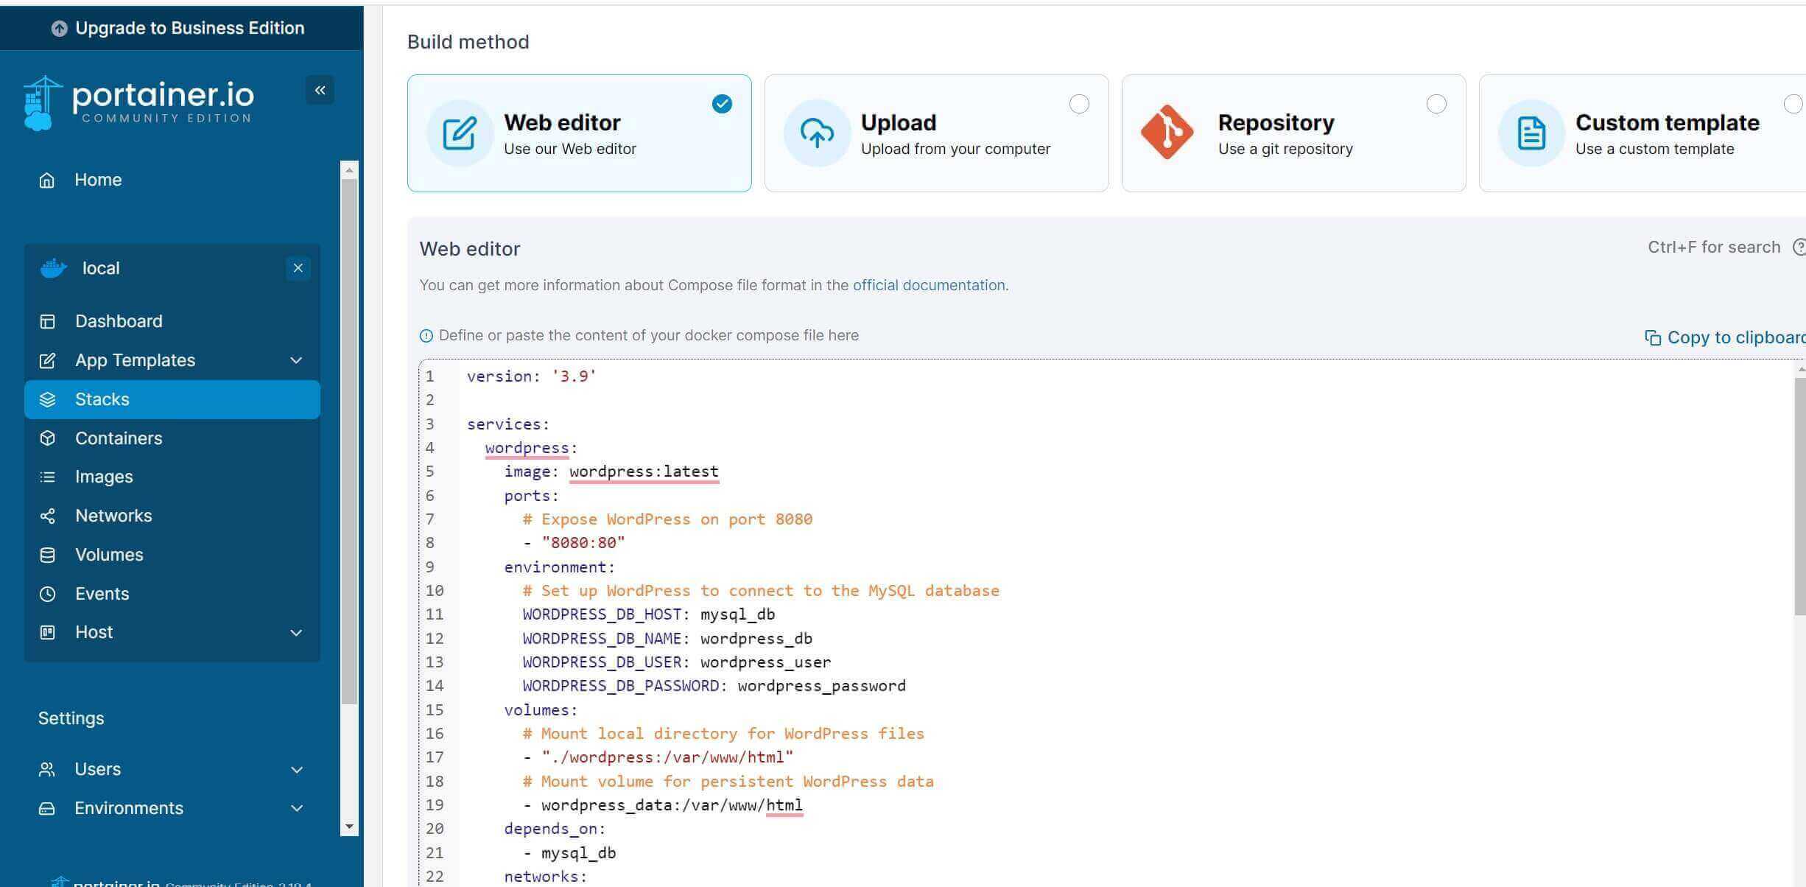This screenshot has height=887, width=1806.
Task: Click the Home icon in the sidebar
Action: click(47, 180)
